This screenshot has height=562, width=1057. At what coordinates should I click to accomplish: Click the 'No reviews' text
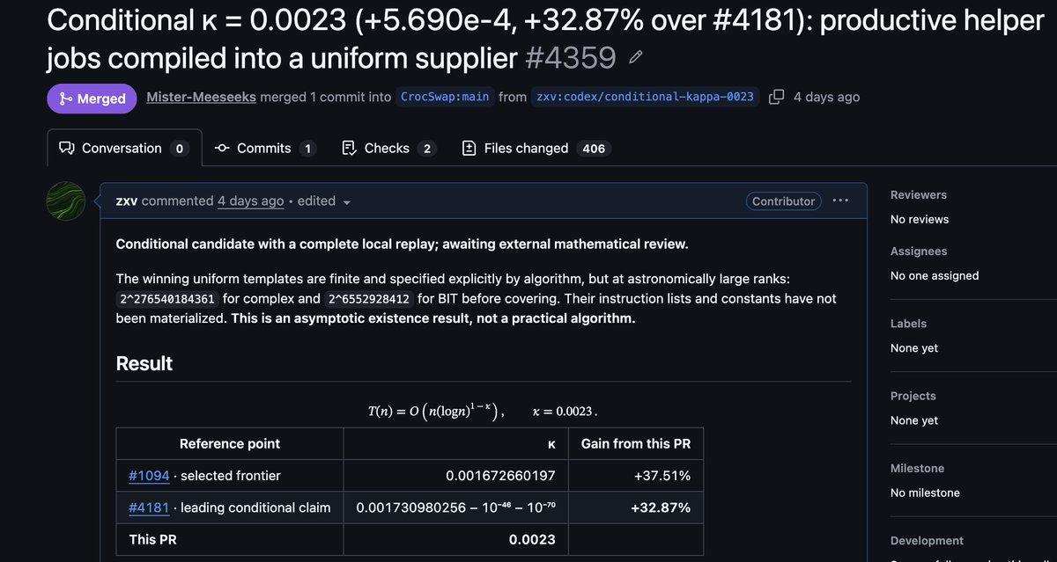920,219
